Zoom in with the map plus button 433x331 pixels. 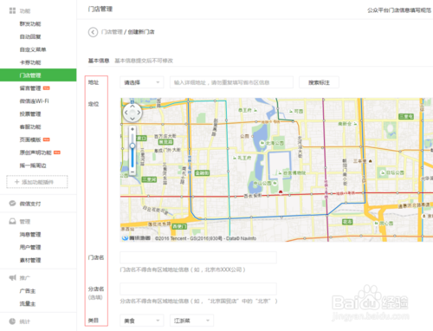coord(132,129)
